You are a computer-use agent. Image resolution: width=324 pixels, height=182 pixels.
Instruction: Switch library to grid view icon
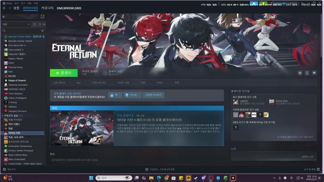click(43, 17)
